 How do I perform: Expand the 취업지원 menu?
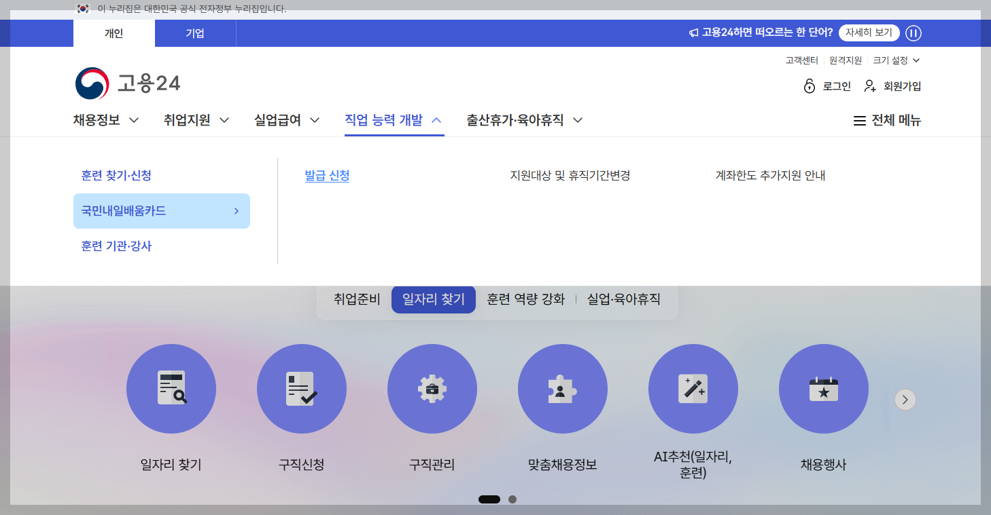point(196,120)
